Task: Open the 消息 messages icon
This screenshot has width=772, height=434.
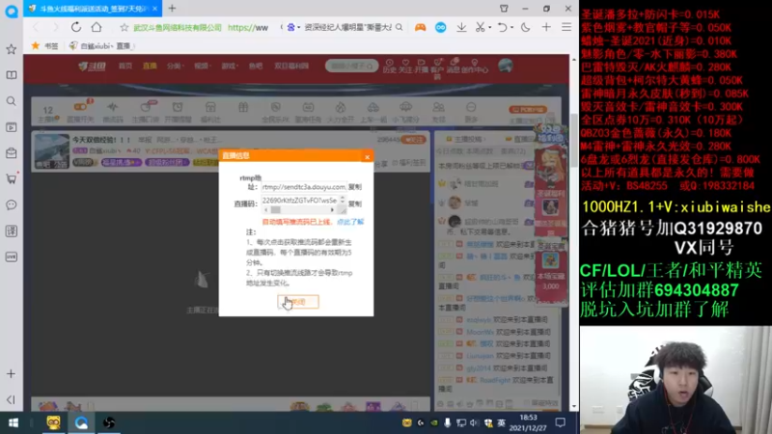Action: pos(454,66)
